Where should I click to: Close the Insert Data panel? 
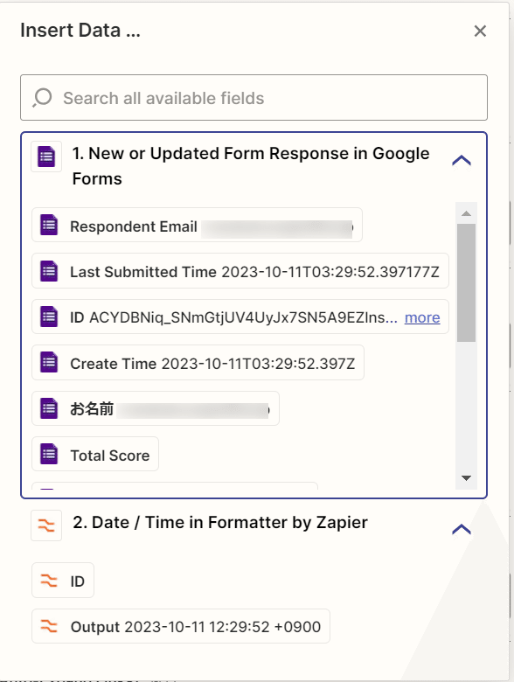pos(480,31)
